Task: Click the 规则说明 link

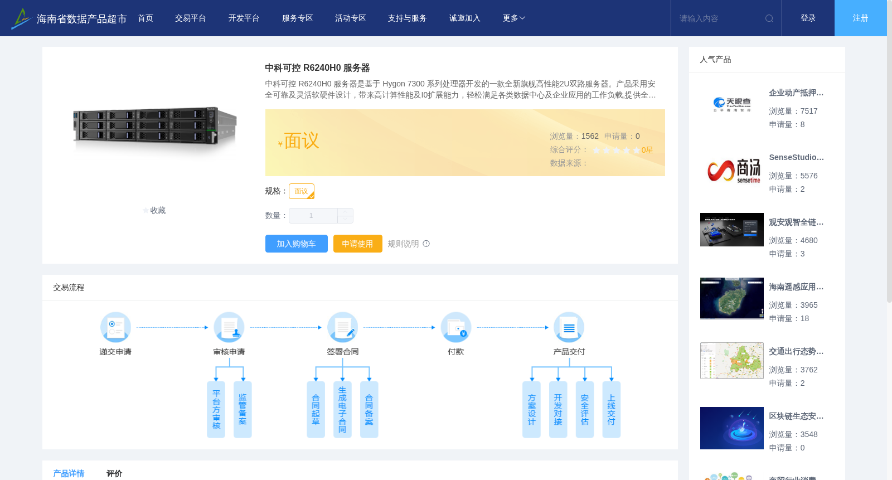Action: [x=403, y=244]
